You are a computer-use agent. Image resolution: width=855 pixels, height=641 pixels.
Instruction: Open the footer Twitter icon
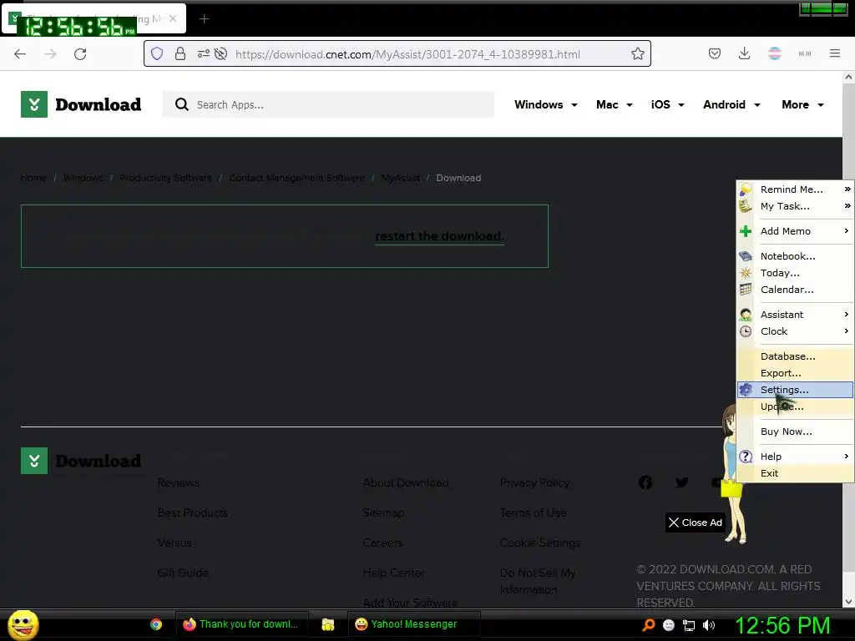click(681, 482)
